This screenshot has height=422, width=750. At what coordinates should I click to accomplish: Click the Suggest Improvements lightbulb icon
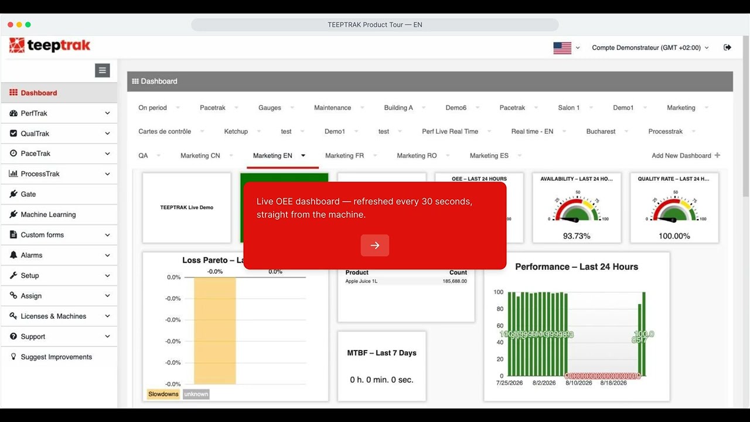[13, 356]
